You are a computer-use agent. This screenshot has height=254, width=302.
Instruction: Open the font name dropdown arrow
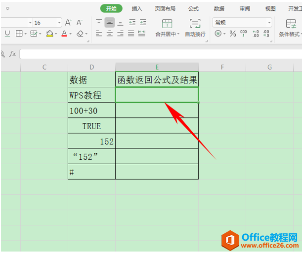click(x=30, y=23)
